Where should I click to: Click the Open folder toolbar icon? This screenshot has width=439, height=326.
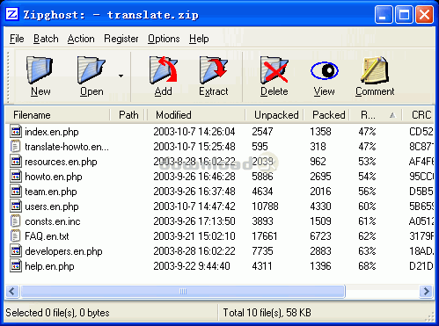click(x=91, y=70)
